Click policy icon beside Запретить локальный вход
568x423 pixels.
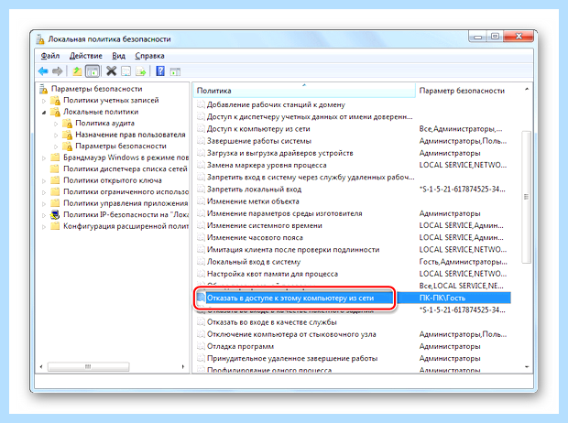201,189
